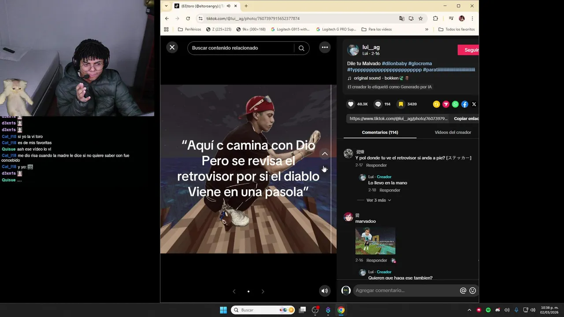Image resolution: width=564 pixels, height=317 pixels.
Task: Go to the next photo arrow
Action: (x=263, y=291)
